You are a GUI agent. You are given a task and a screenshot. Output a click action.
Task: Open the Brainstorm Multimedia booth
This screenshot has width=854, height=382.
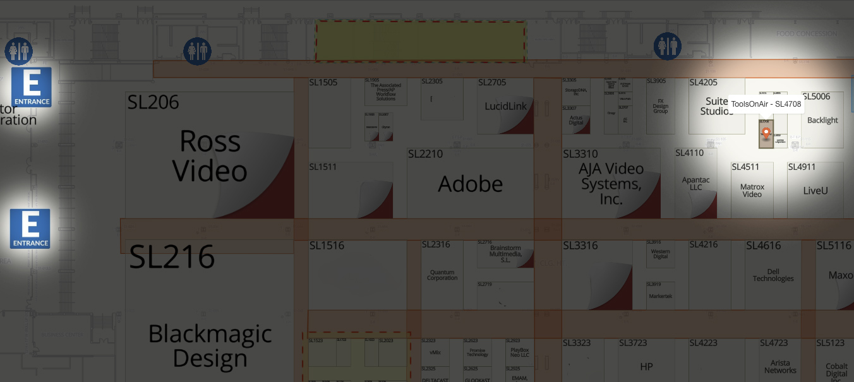click(505, 254)
